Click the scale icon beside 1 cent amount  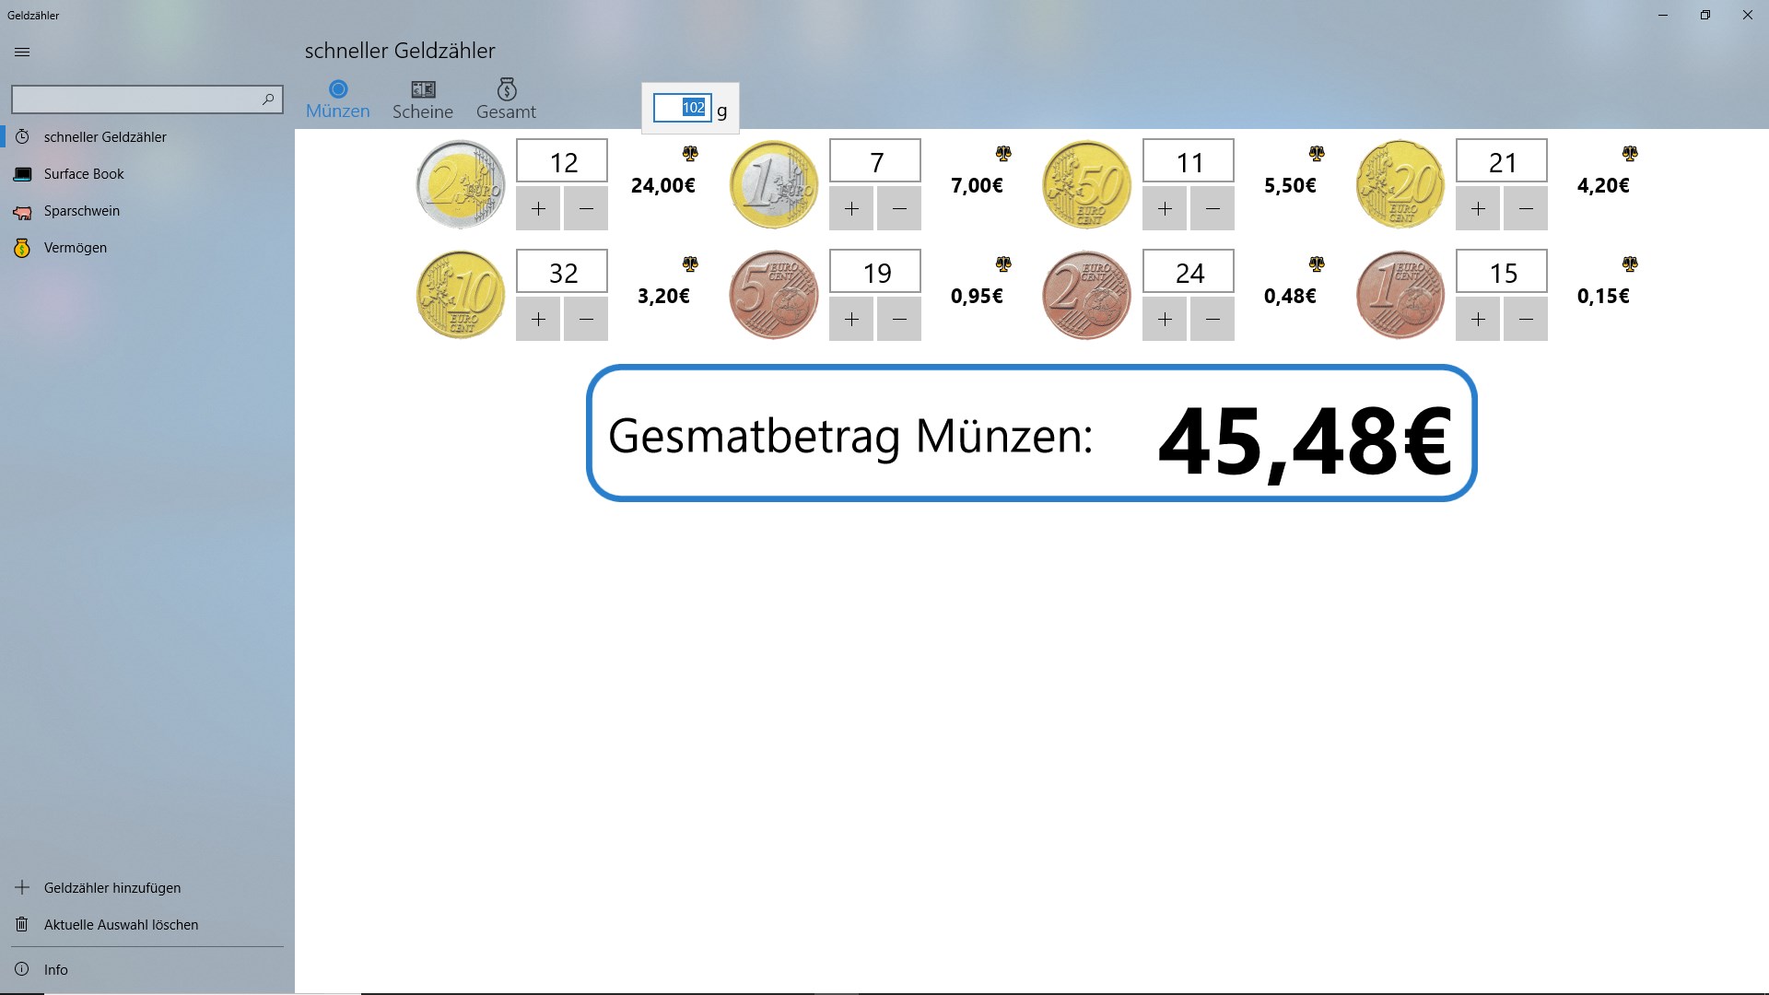[1630, 264]
